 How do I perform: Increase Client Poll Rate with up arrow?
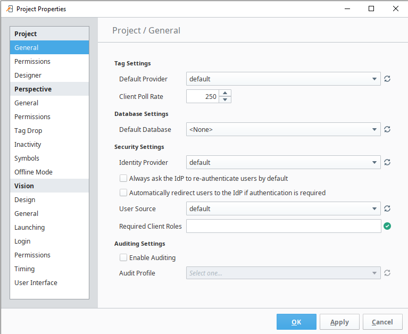pos(225,93)
